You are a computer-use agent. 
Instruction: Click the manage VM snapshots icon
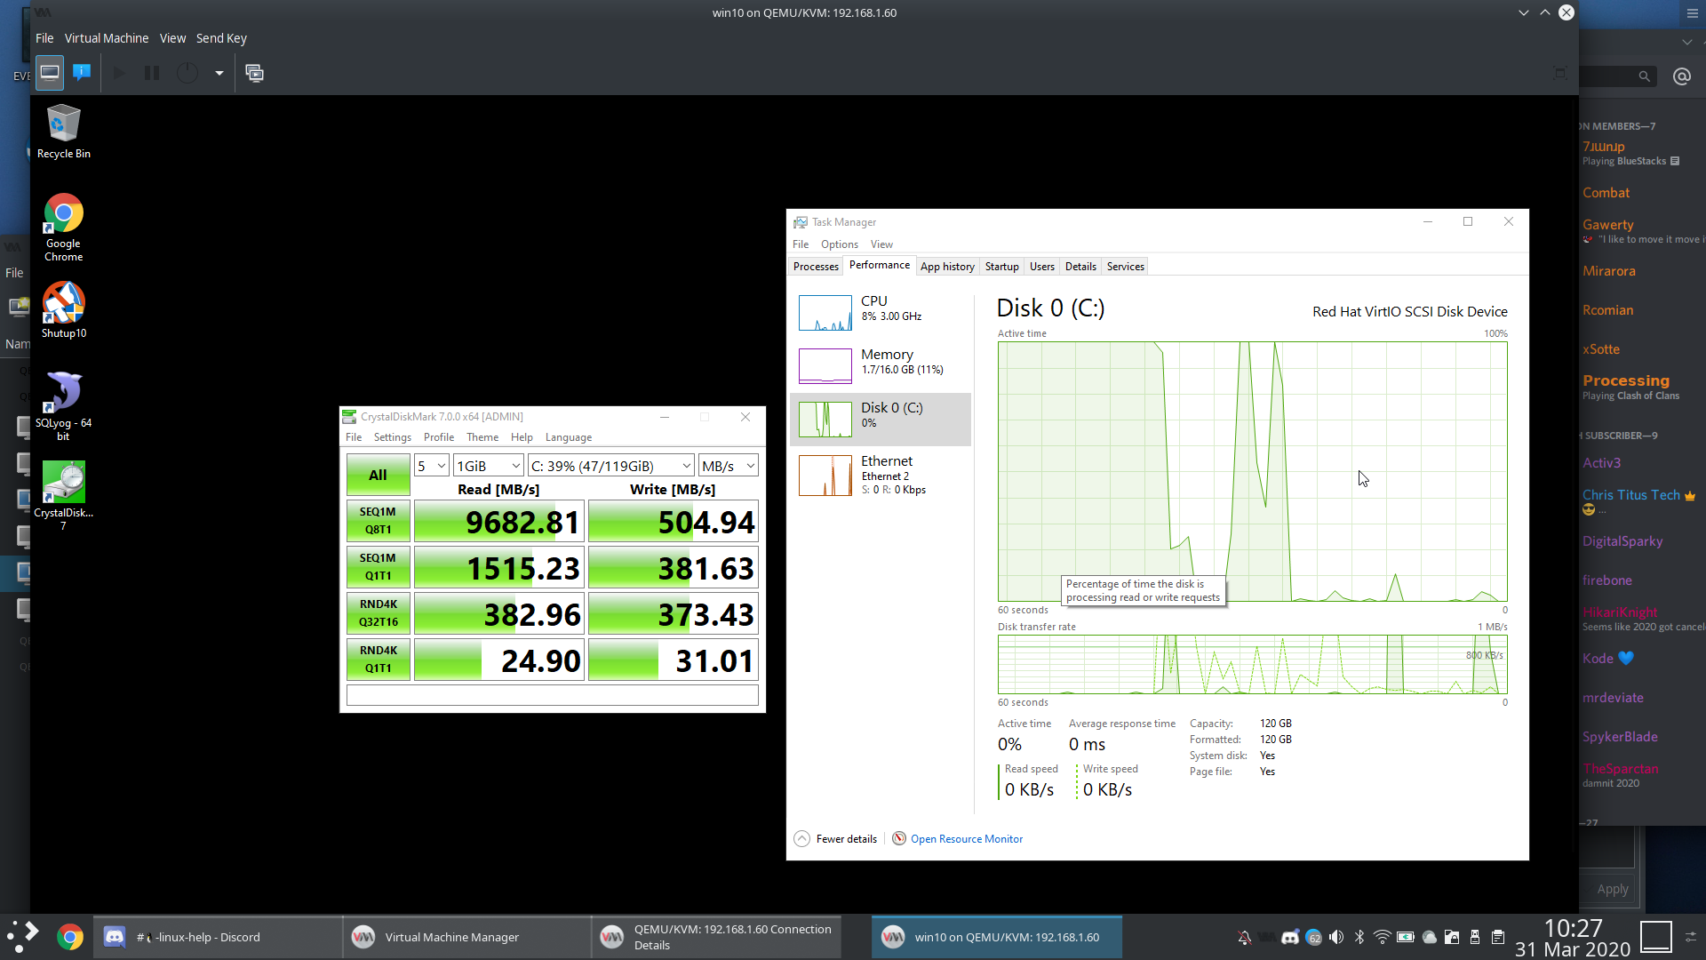pyautogui.click(x=254, y=73)
